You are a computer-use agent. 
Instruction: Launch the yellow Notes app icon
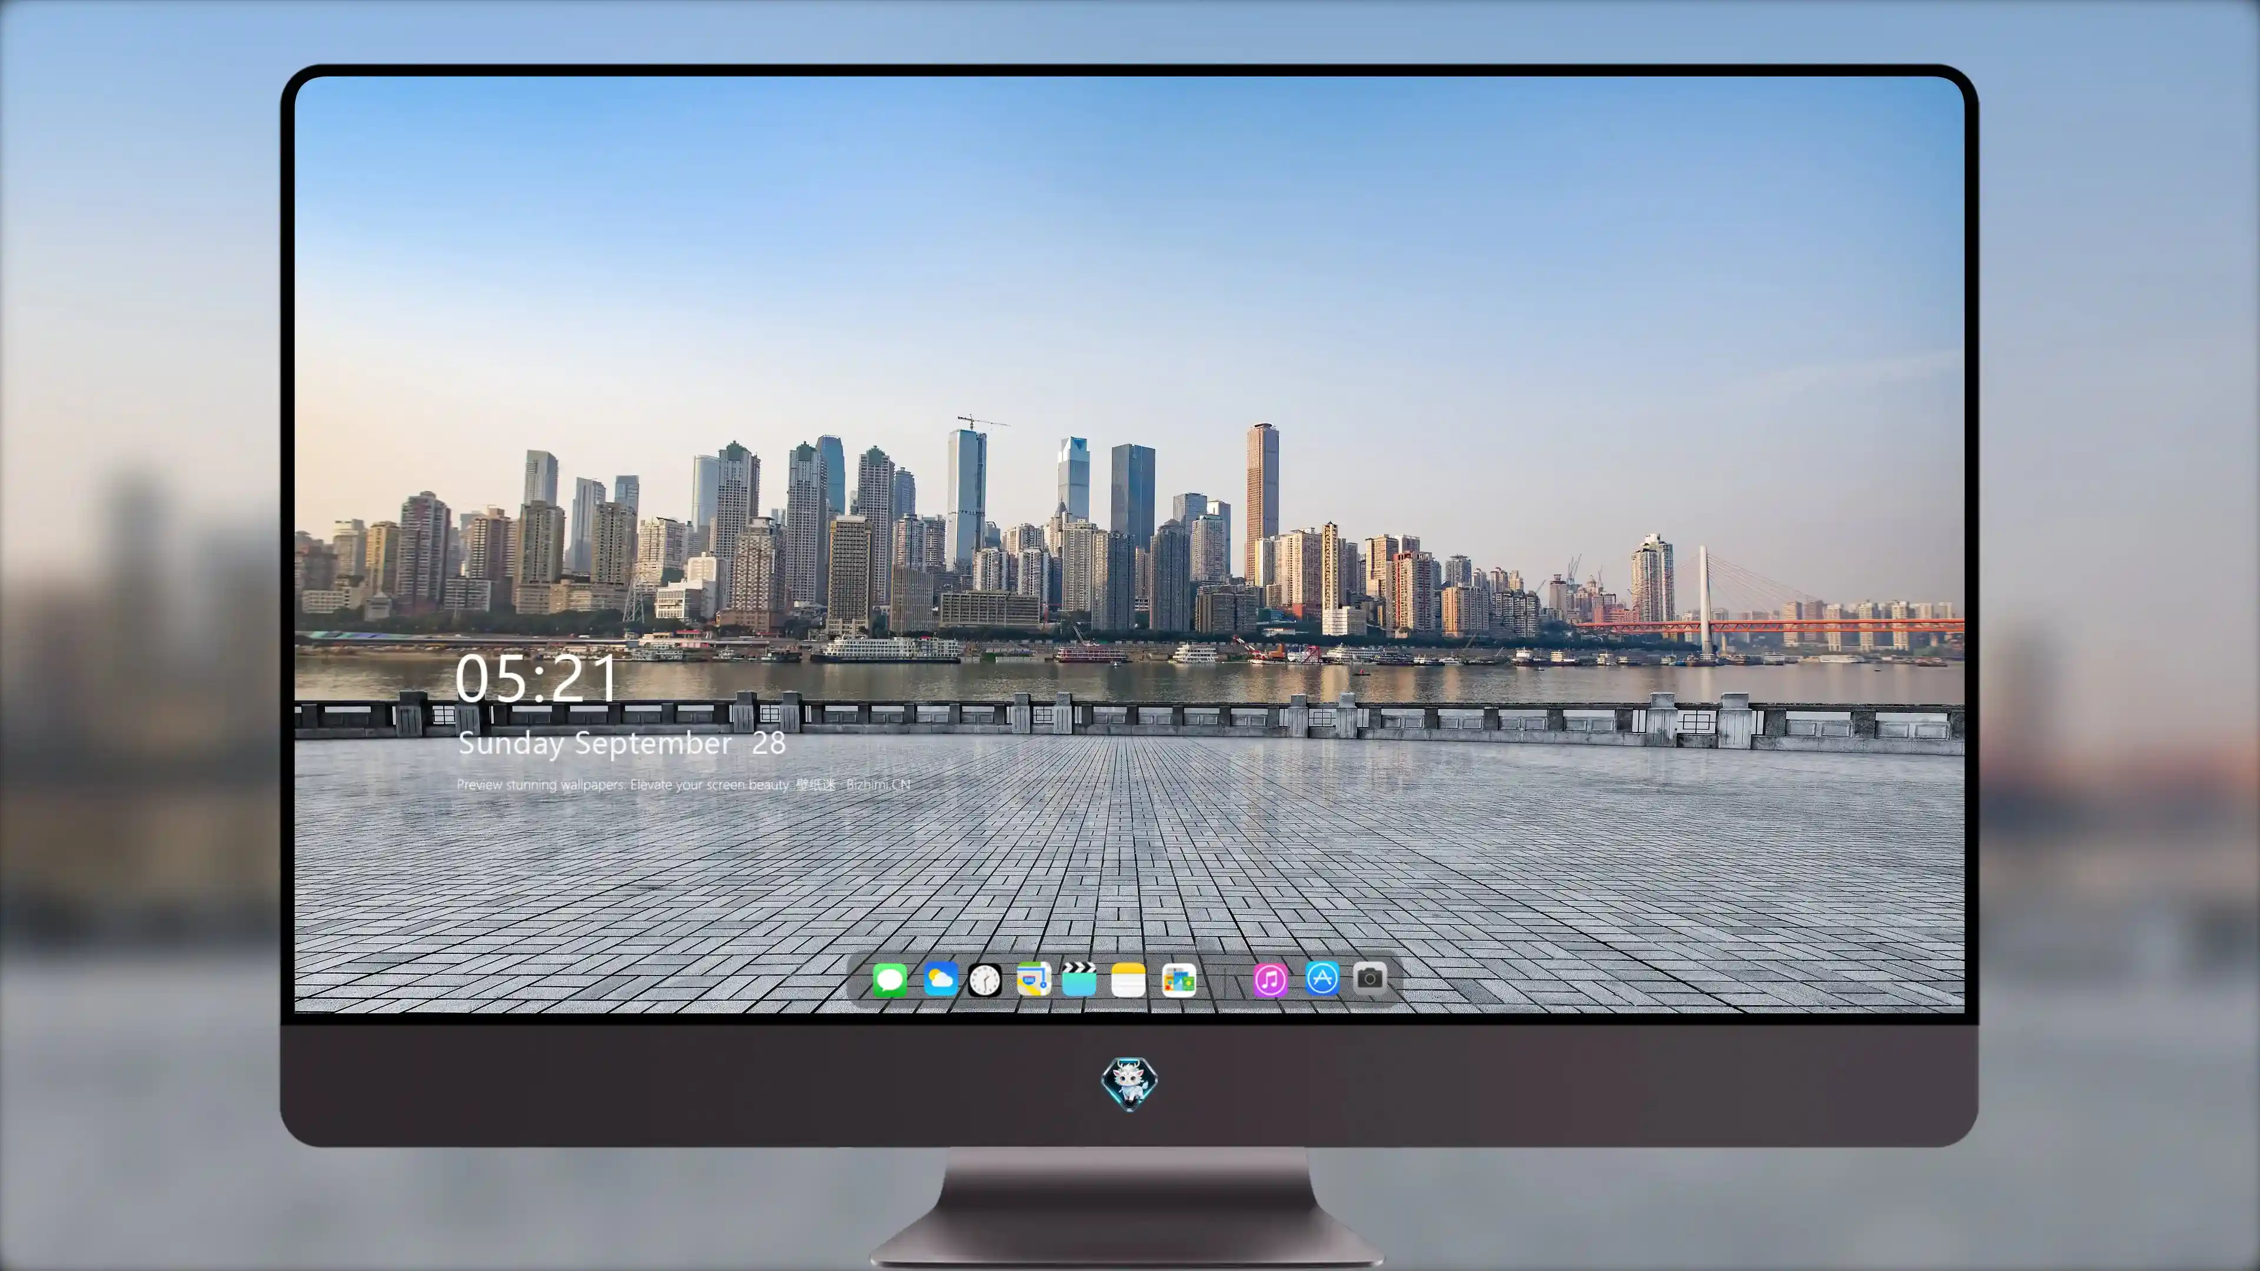[x=1128, y=980]
